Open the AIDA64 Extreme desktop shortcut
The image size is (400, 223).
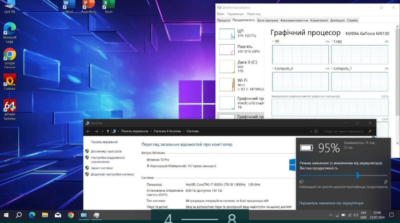(10, 107)
